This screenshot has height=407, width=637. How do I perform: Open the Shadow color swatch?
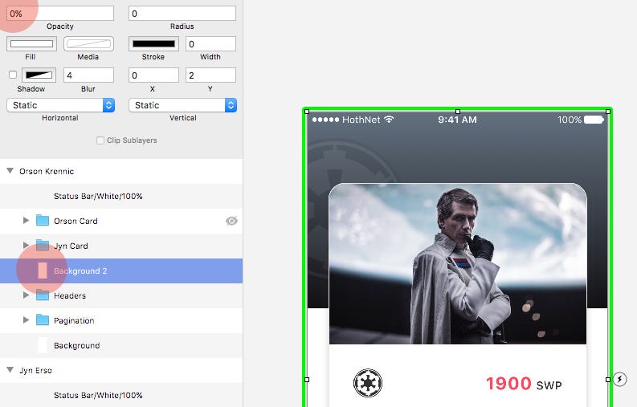pyautogui.click(x=39, y=75)
